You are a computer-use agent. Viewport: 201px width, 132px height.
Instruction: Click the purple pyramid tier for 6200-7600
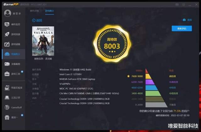pos(149,82)
